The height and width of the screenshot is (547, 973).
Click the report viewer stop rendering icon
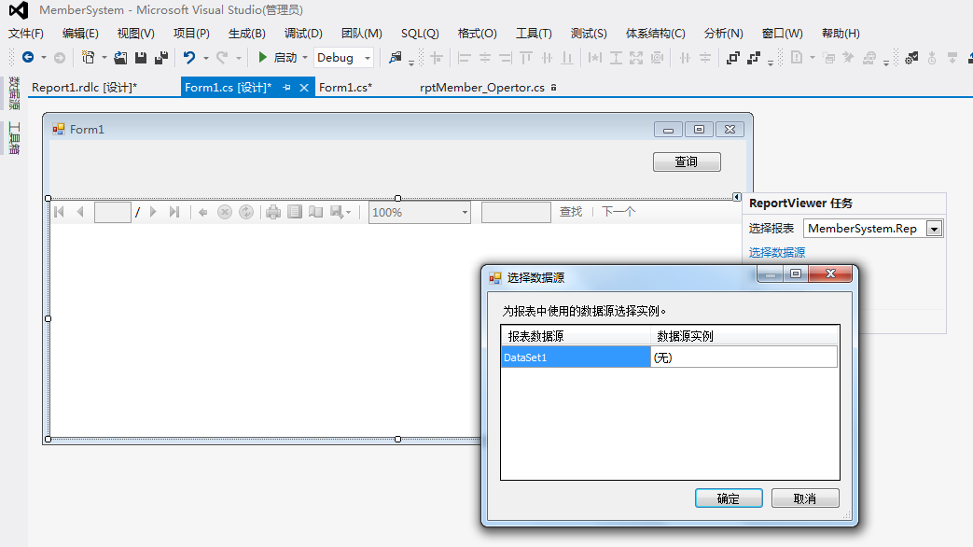(x=225, y=212)
